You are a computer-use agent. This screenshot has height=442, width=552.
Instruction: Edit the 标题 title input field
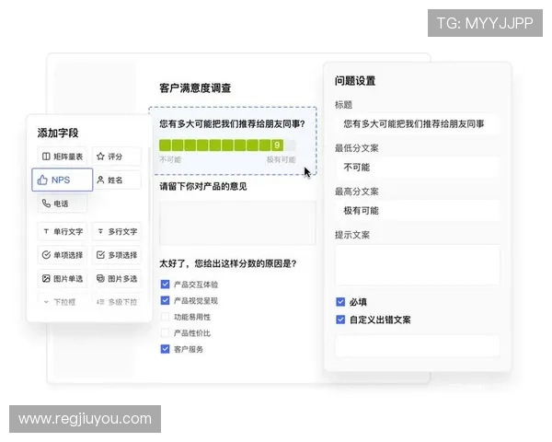[x=418, y=123]
